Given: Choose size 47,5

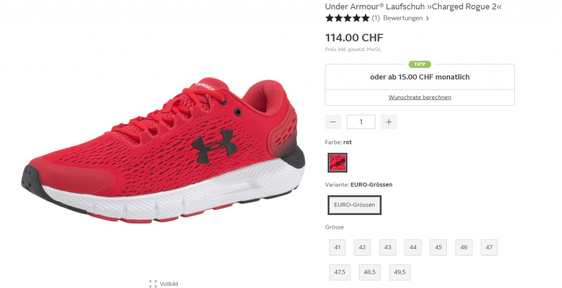Looking at the screenshot, I should pyautogui.click(x=340, y=272).
